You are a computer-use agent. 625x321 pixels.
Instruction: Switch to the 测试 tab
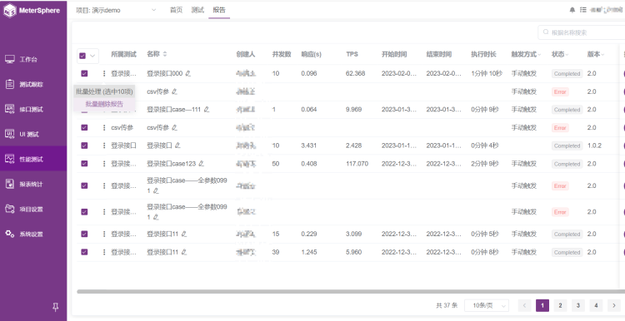(x=197, y=10)
